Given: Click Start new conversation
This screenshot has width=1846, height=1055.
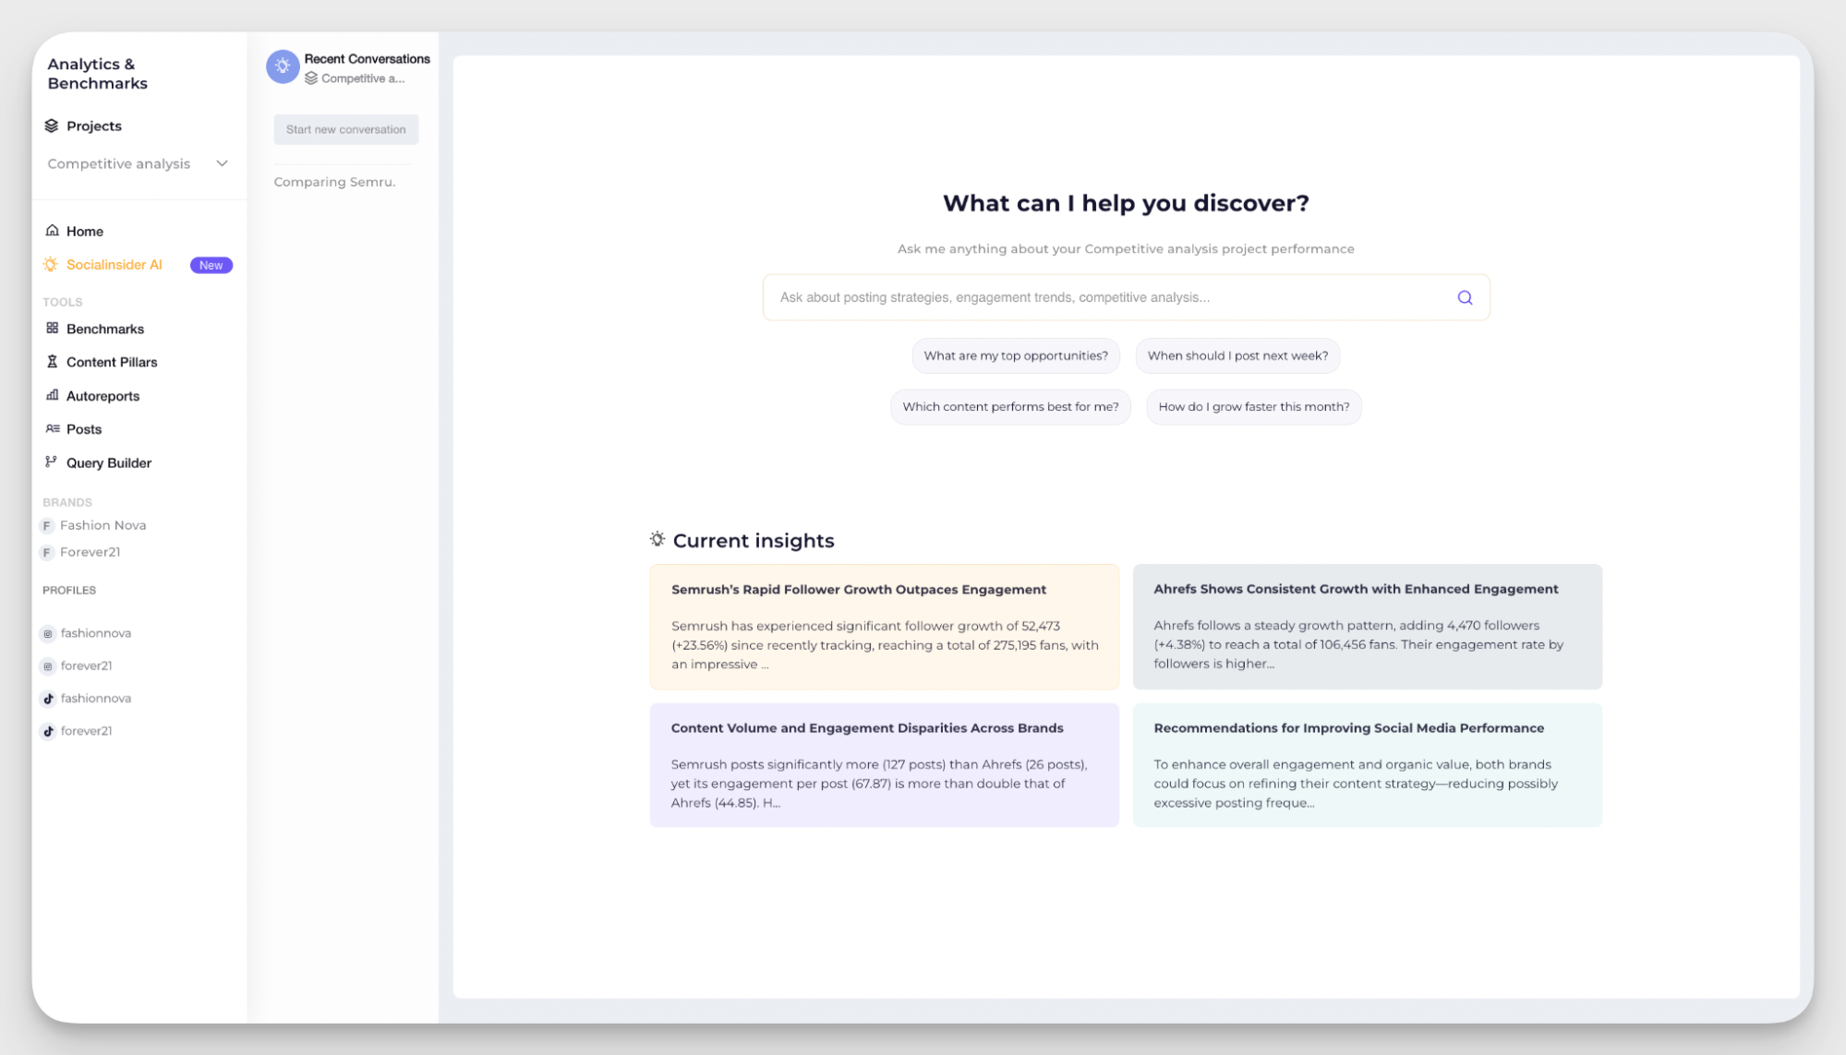Looking at the screenshot, I should (x=345, y=129).
